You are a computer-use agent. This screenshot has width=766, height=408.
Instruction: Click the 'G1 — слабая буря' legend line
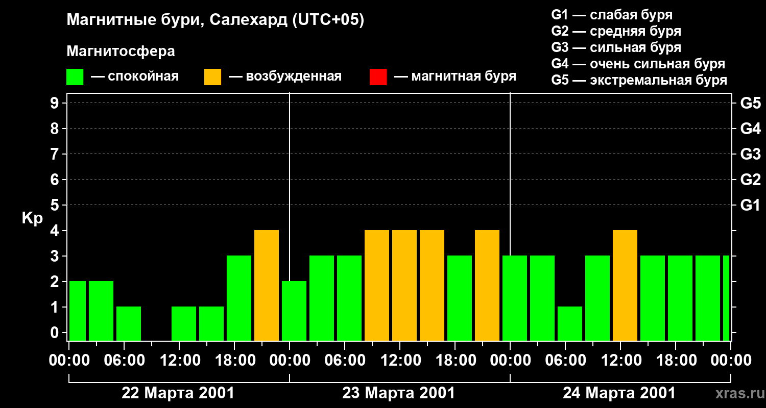pyautogui.click(x=612, y=15)
